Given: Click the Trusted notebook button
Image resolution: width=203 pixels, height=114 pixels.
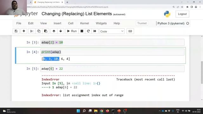Looking at the screenshot, I should 142,23.
